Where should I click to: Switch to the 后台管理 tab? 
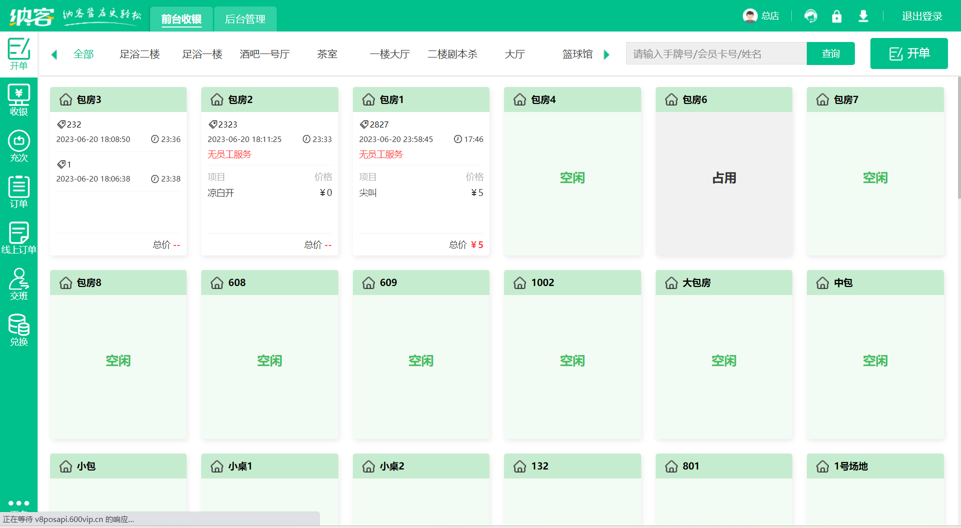click(245, 19)
